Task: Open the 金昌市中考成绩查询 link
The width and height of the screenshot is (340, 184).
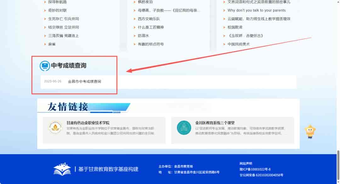Action: (x=84, y=82)
